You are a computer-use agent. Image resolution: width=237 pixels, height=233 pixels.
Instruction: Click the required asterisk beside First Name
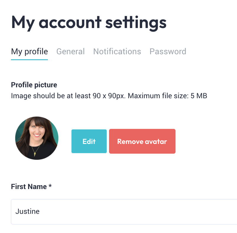pyautogui.click(x=50, y=186)
